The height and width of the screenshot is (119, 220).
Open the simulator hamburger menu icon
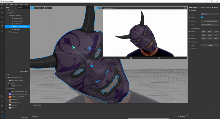coord(185,8)
